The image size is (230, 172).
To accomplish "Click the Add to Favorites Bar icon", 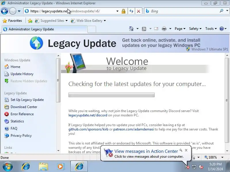I will coord(30,21).
